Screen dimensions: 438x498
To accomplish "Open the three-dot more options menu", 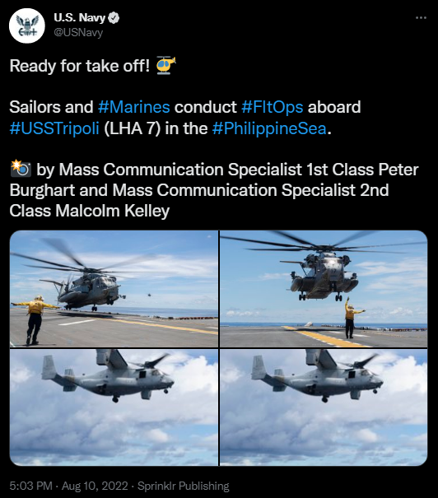I will point(422,18).
